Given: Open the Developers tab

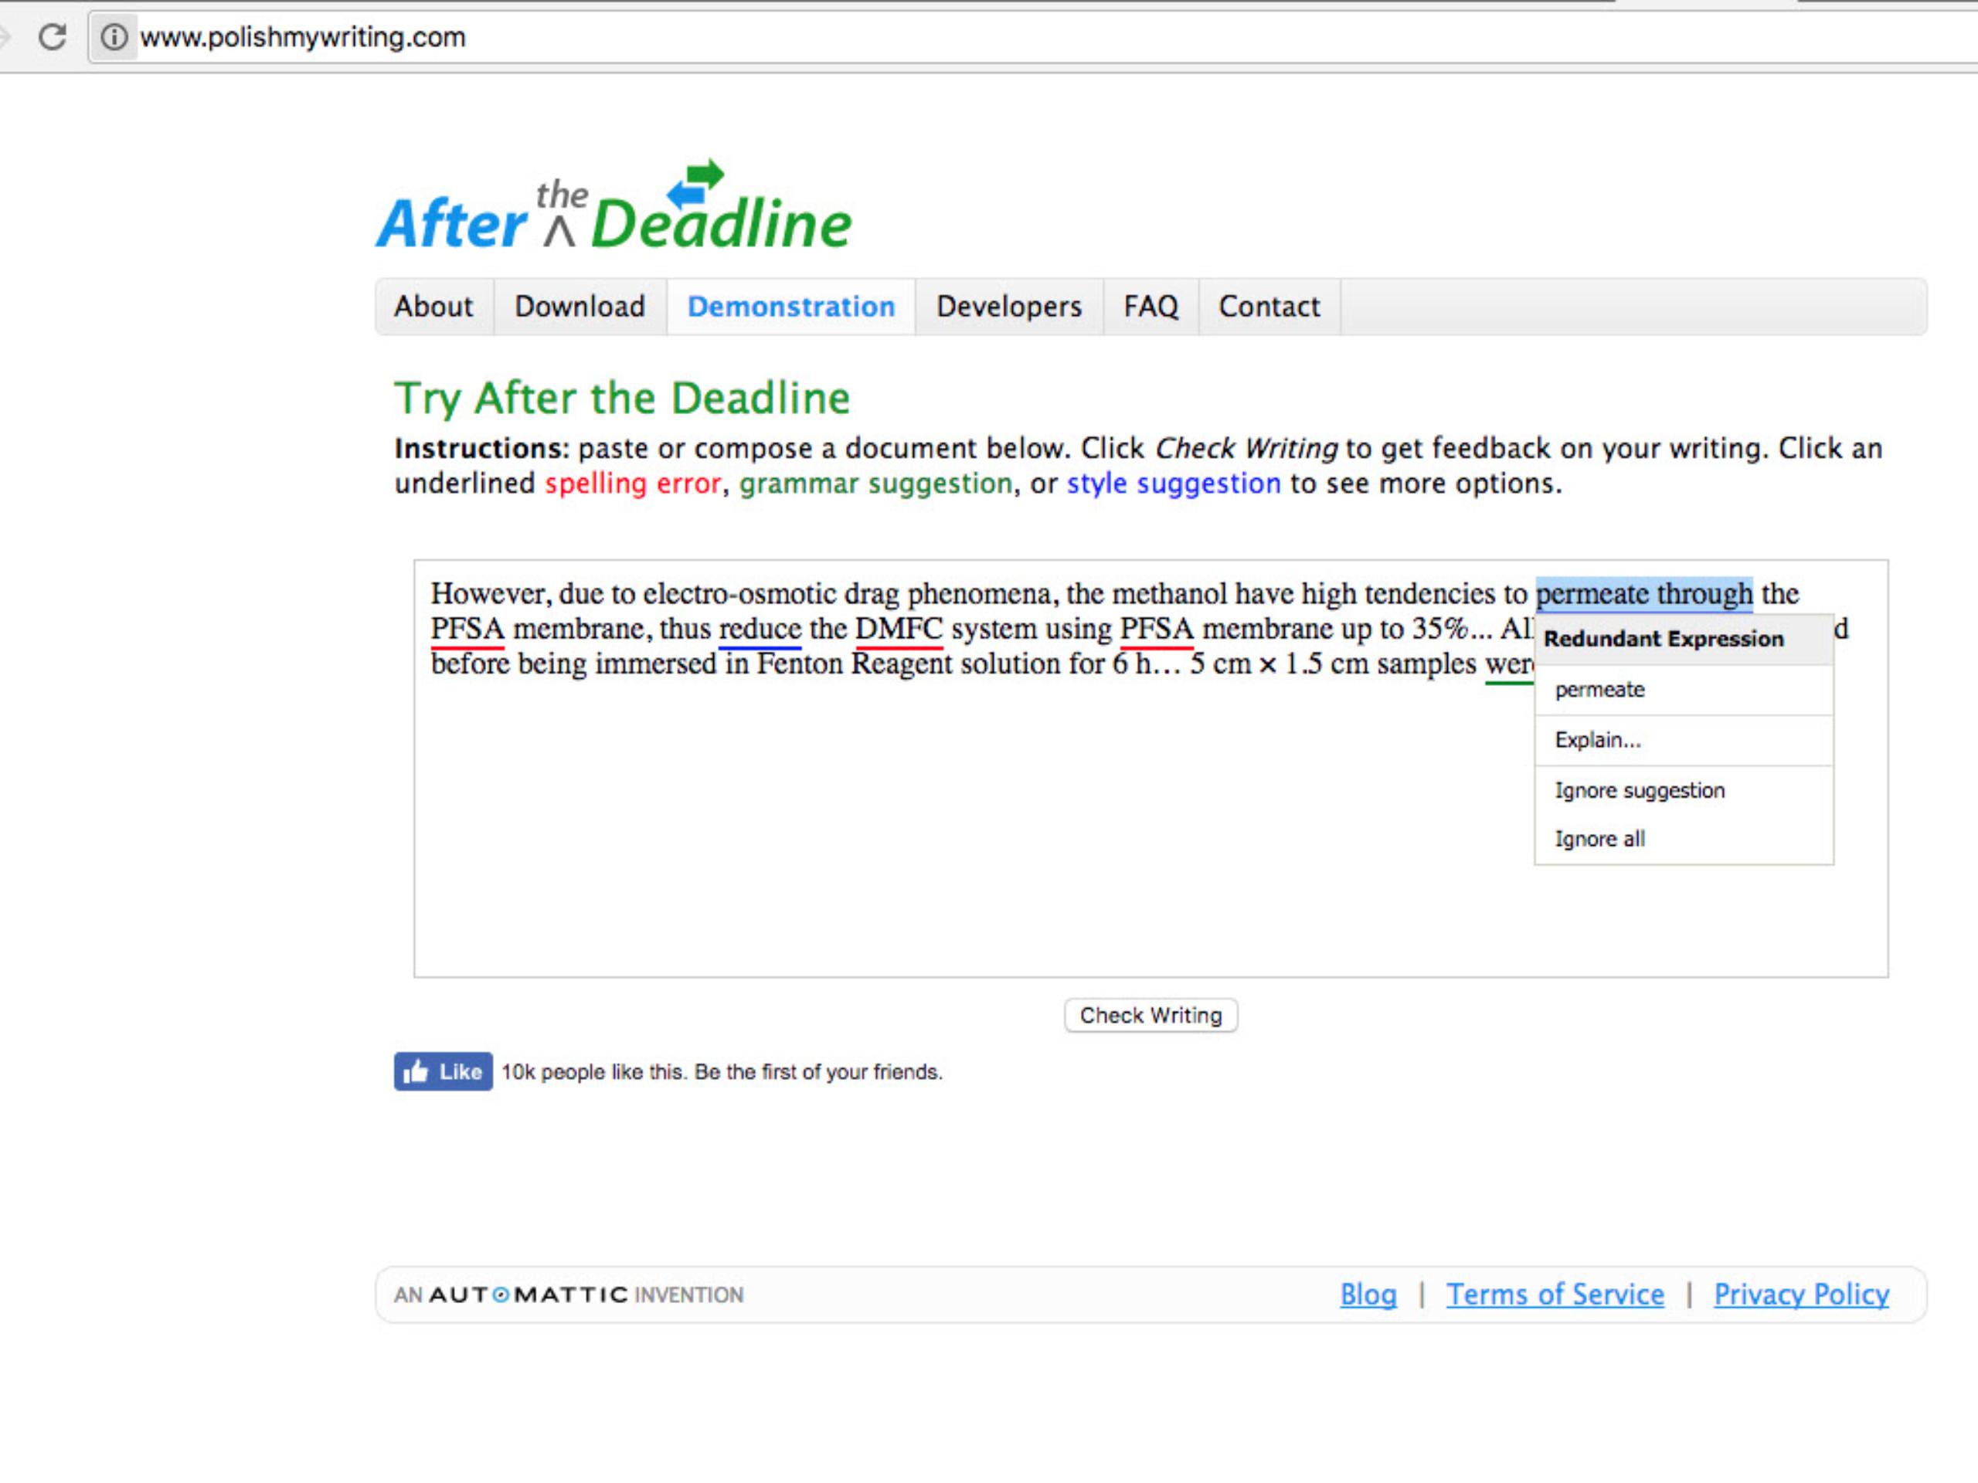Looking at the screenshot, I should click(x=1008, y=307).
